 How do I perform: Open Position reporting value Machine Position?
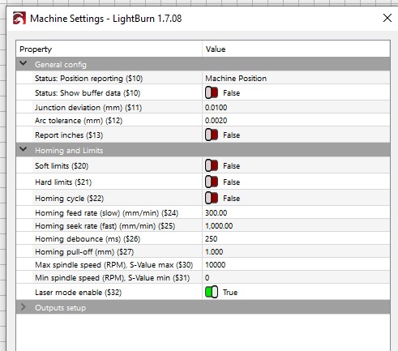296,79
